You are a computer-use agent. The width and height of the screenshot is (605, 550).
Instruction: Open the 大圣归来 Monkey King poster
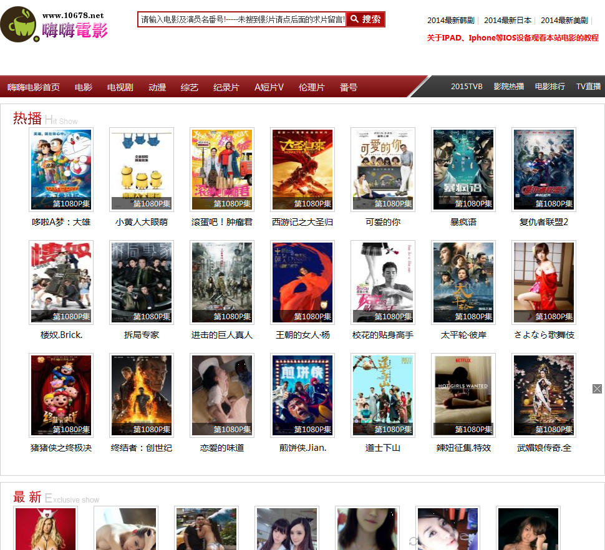click(302, 170)
